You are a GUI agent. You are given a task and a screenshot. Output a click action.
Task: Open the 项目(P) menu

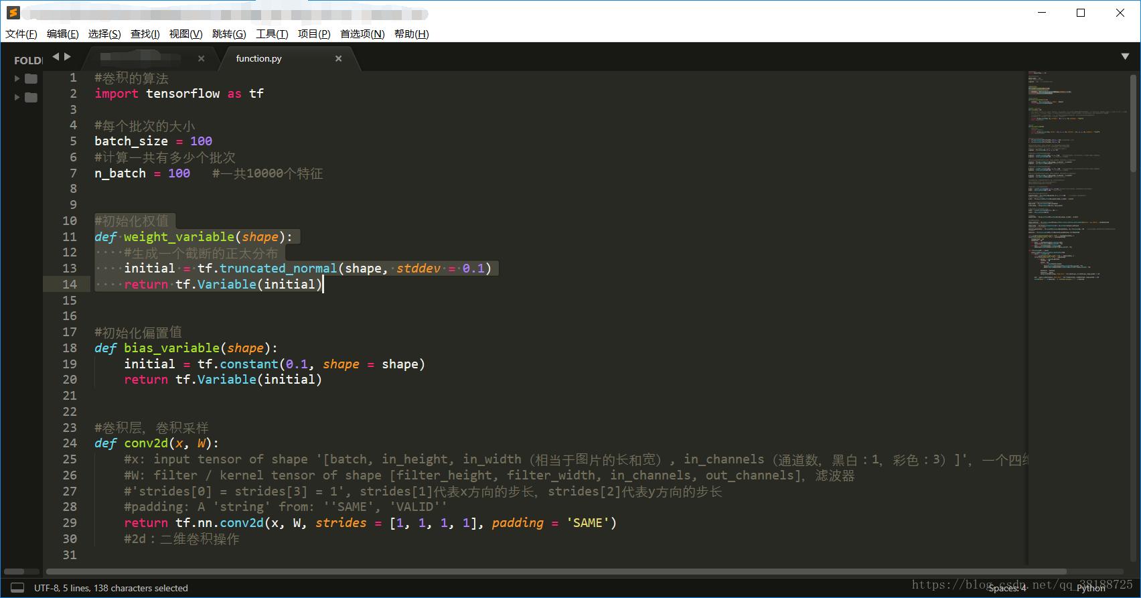coord(314,34)
